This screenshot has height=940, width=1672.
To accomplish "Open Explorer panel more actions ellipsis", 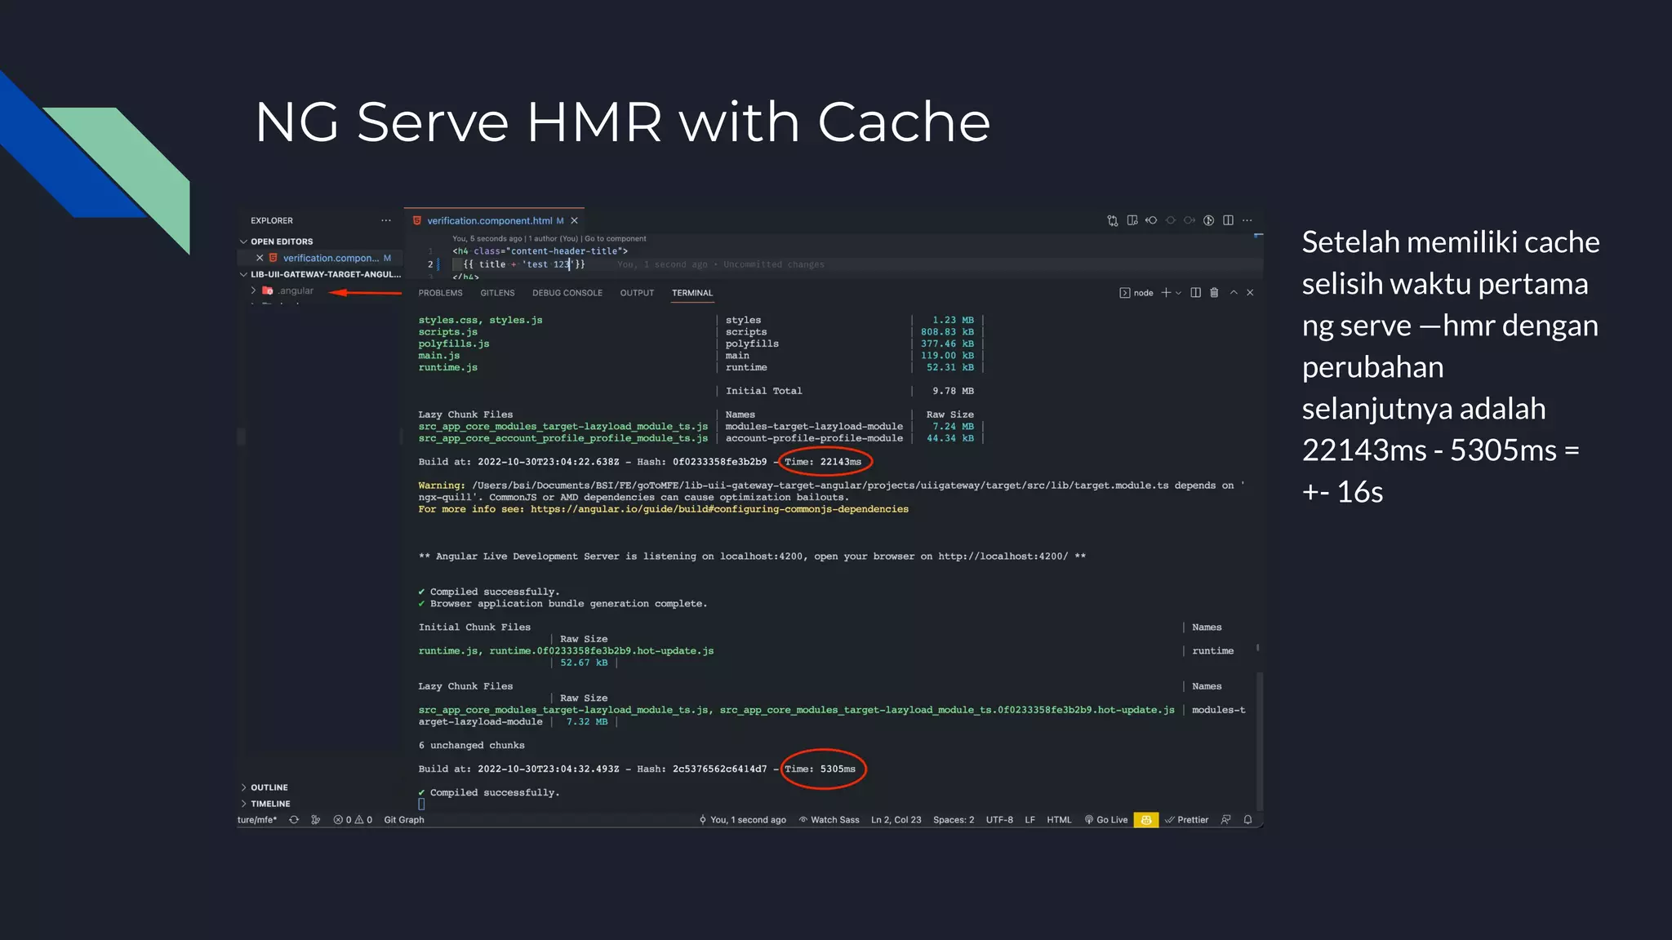I will (x=386, y=220).
